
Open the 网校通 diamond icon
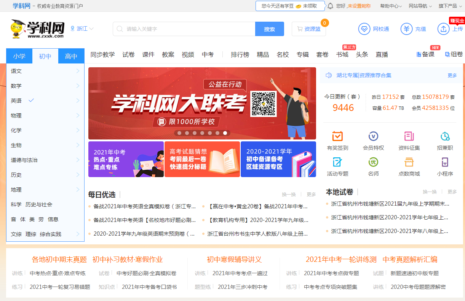click(364, 29)
